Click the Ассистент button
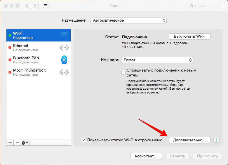Screen dimensions: 228x165 pos(146,156)
